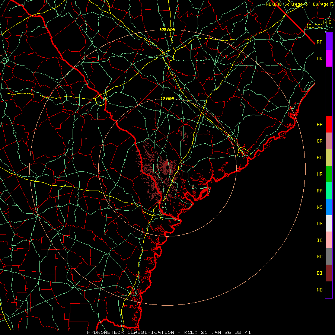Click the 100 NMI range ring label
335x335 pixels.
pos(167,29)
